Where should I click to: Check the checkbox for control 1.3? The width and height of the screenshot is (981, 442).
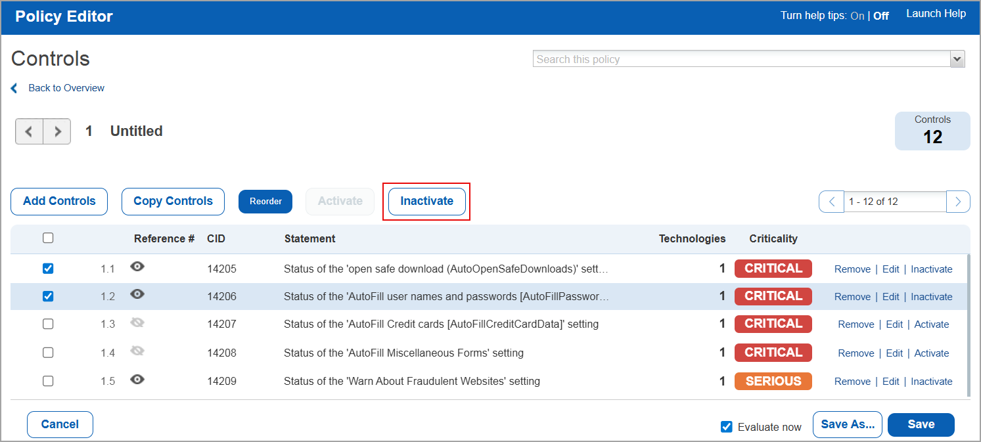48,323
